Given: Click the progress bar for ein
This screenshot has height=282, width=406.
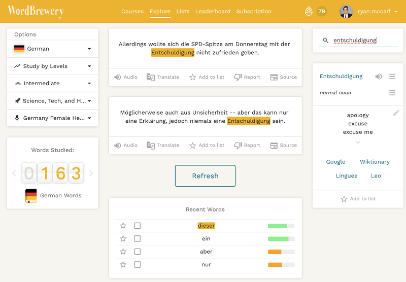Looking at the screenshot, I should tap(281, 239).
